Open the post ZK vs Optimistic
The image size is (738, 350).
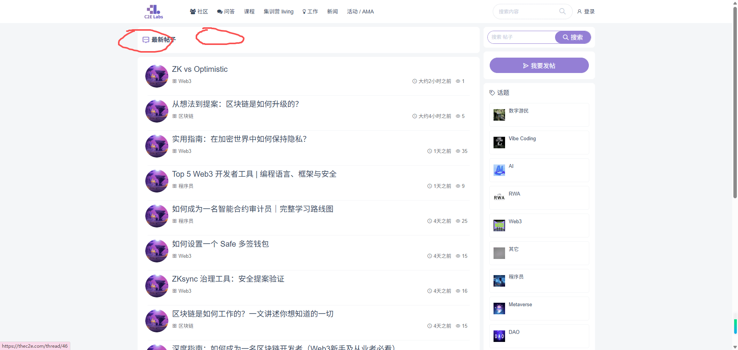pyautogui.click(x=199, y=69)
